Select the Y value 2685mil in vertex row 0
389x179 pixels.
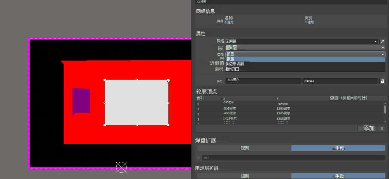[x=282, y=104]
